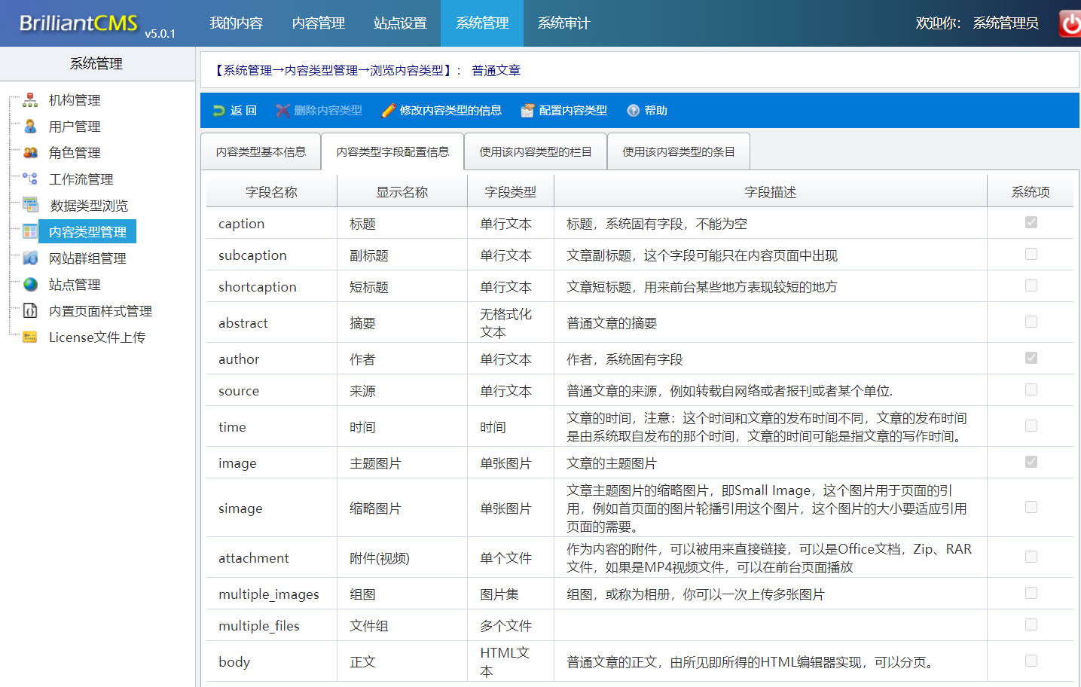Screen dimensions: 1081x687
Task: Select 数据类型浏览 in sidebar tree
Action: point(89,206)
